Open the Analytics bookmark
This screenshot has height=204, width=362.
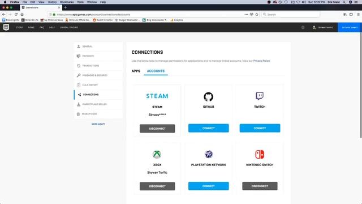pyautogui.click(x=176, y=20)
